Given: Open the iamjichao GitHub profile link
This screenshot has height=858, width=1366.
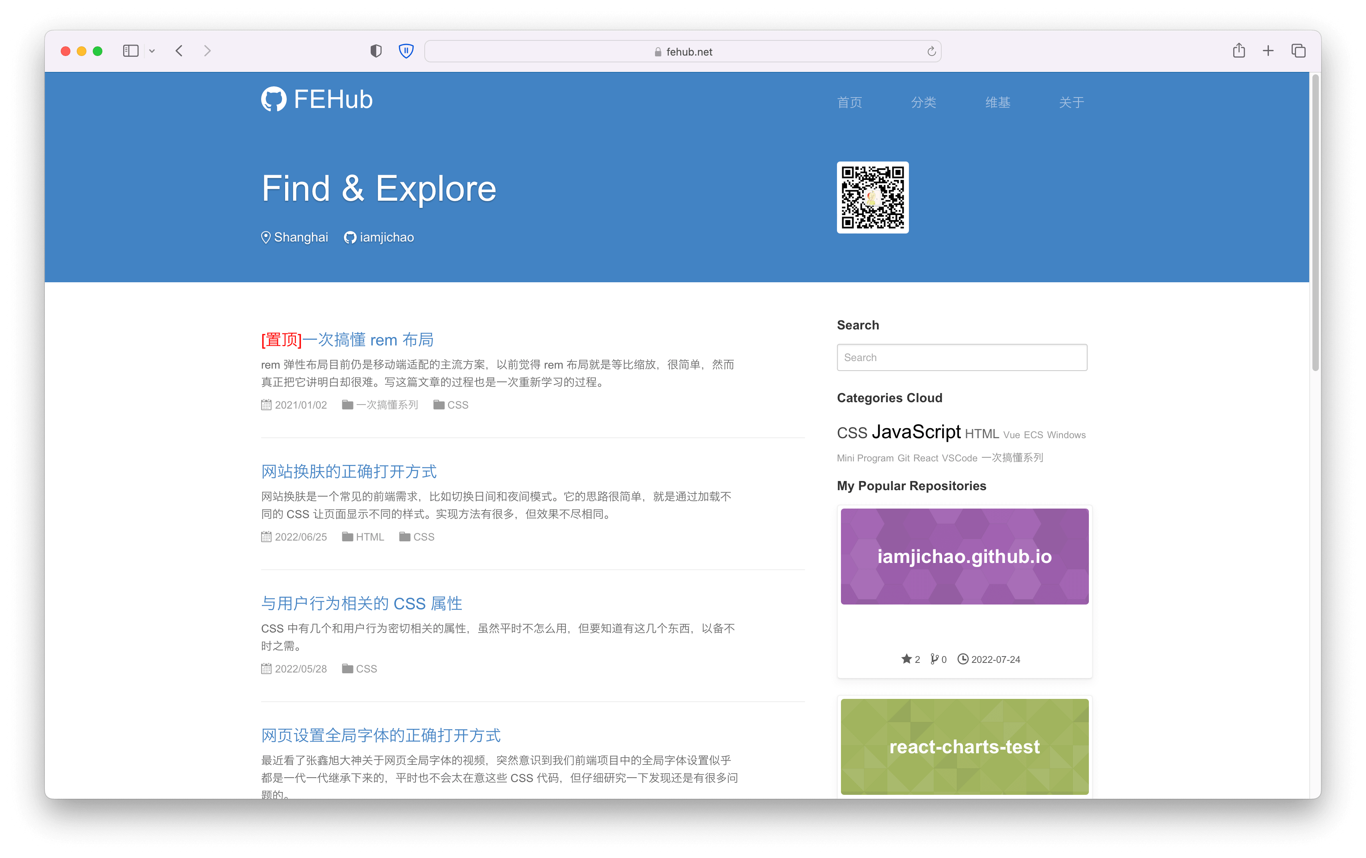Looking at the screenshot, I should (x=386, y=237).
